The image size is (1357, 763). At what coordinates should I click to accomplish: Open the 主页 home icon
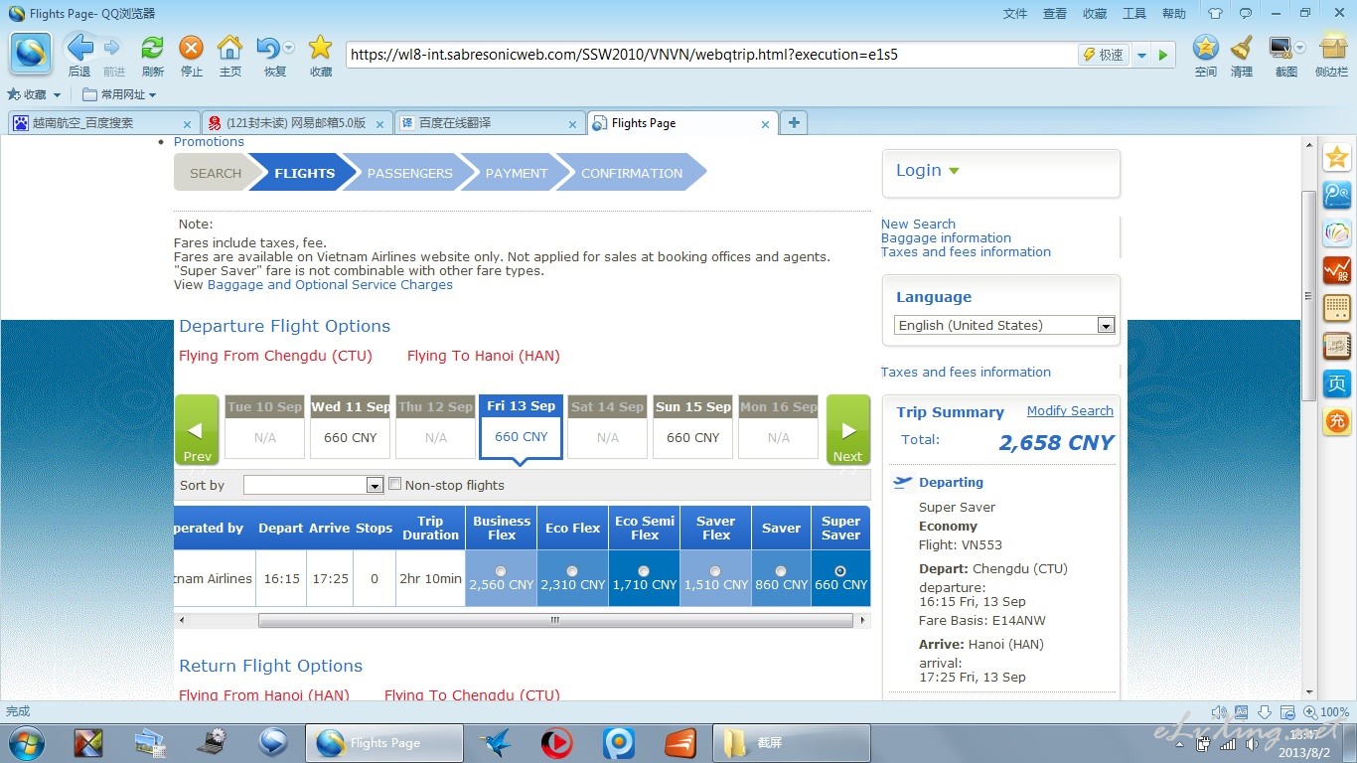(x=229, y=47)
